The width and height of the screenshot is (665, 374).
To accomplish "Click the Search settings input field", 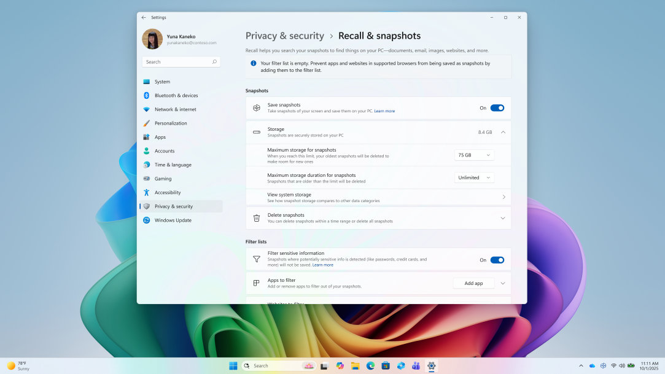I will 180,61.
